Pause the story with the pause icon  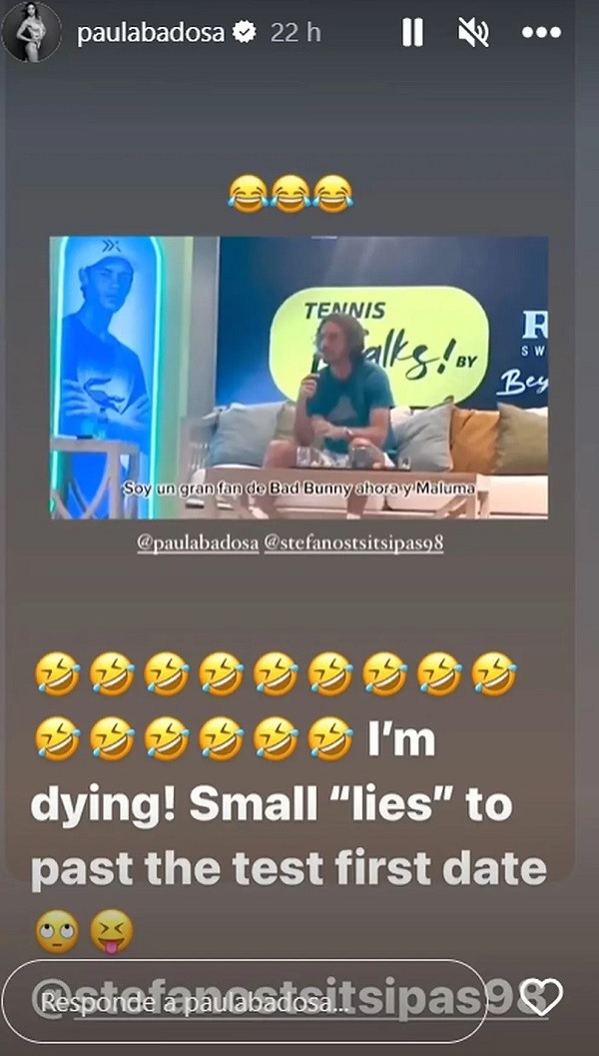tap(412, 32)
